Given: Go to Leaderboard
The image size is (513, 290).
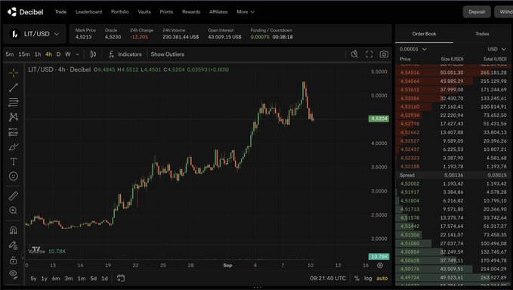Looking at the screenshot, I should 88,12.
